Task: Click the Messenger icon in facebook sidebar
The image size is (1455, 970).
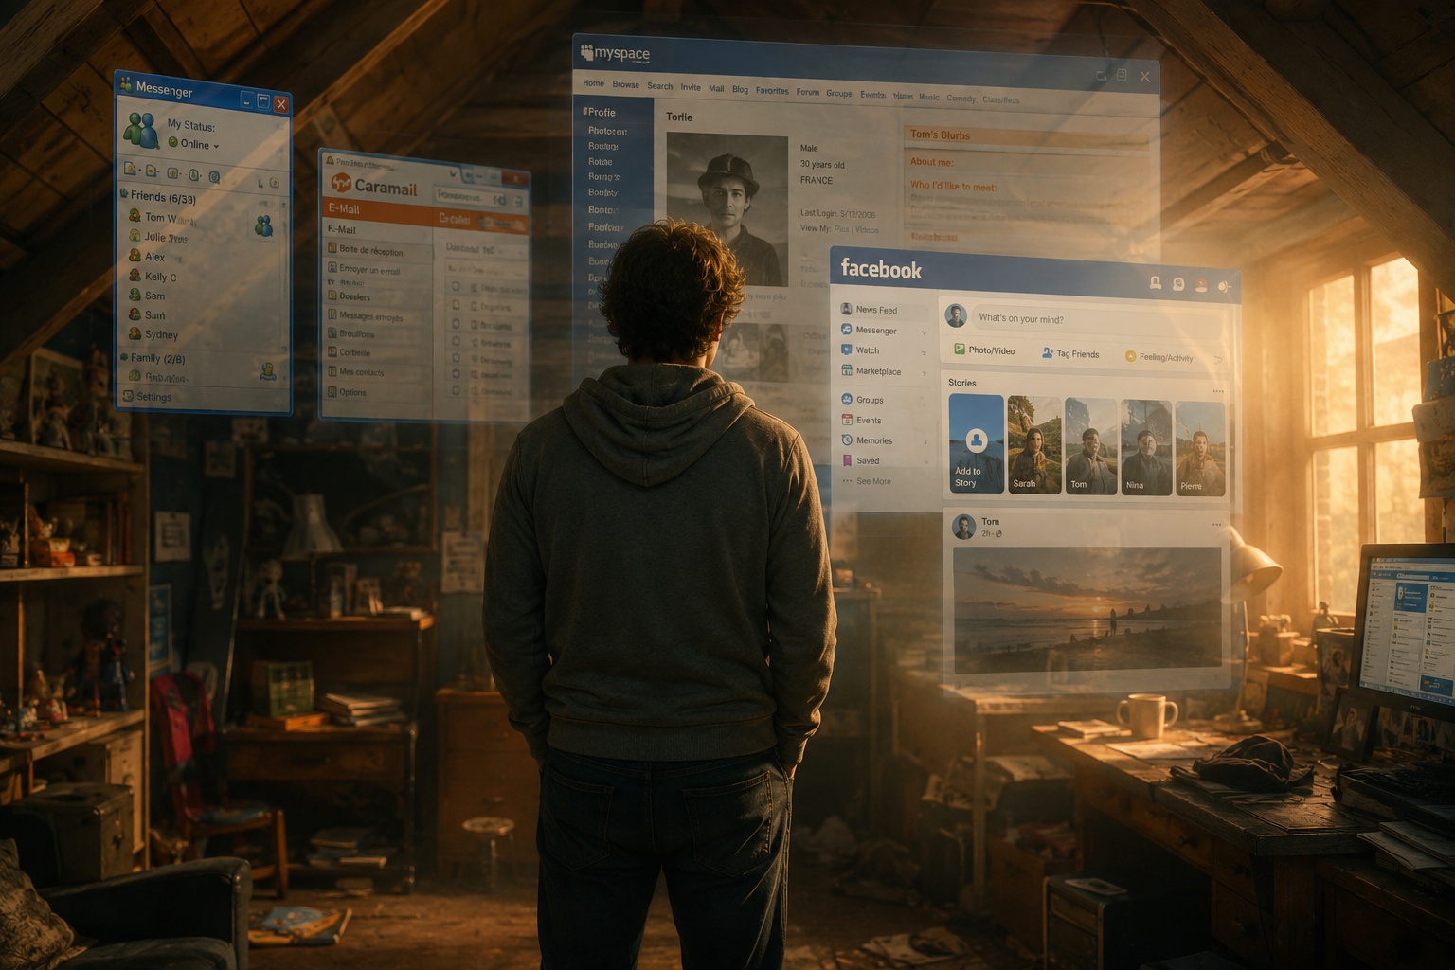Action: point(847,330)
